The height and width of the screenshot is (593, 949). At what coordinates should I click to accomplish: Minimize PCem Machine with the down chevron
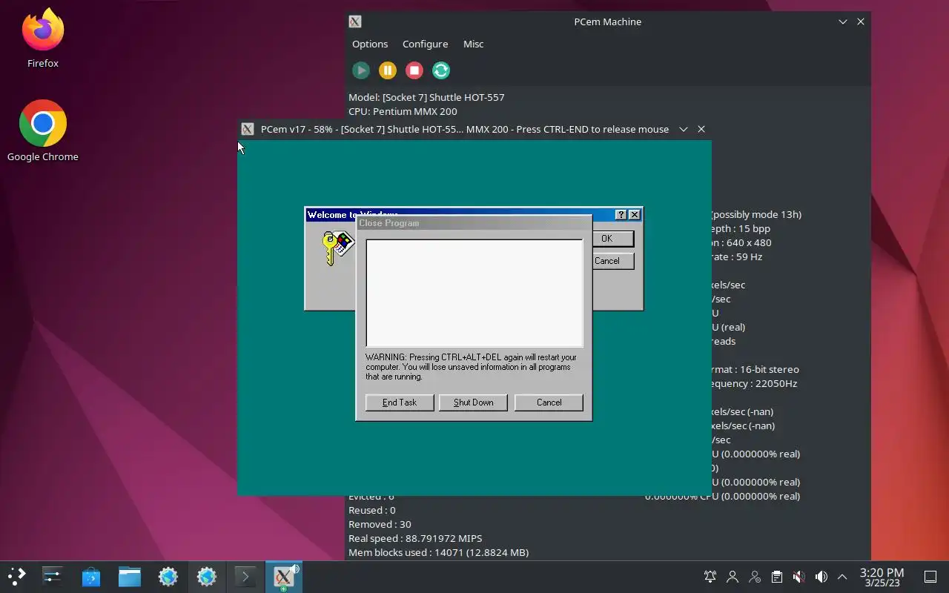pos(843,21)
